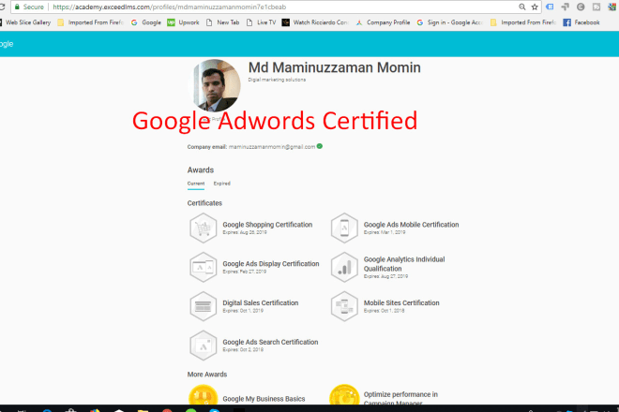Viewport: 619px width, 412px height.
Task: Open the Sign in - Google Account bookmark
Action: pos(449,22)
